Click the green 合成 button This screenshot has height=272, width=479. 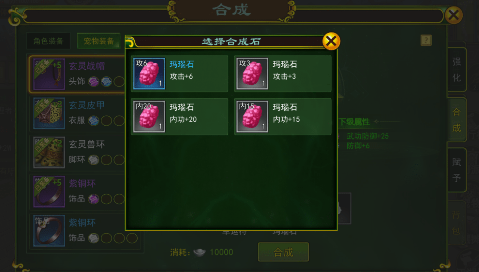(283, 252)
